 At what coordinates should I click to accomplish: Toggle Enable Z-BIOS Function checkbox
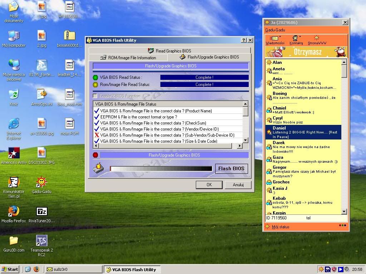click(95, 96)
